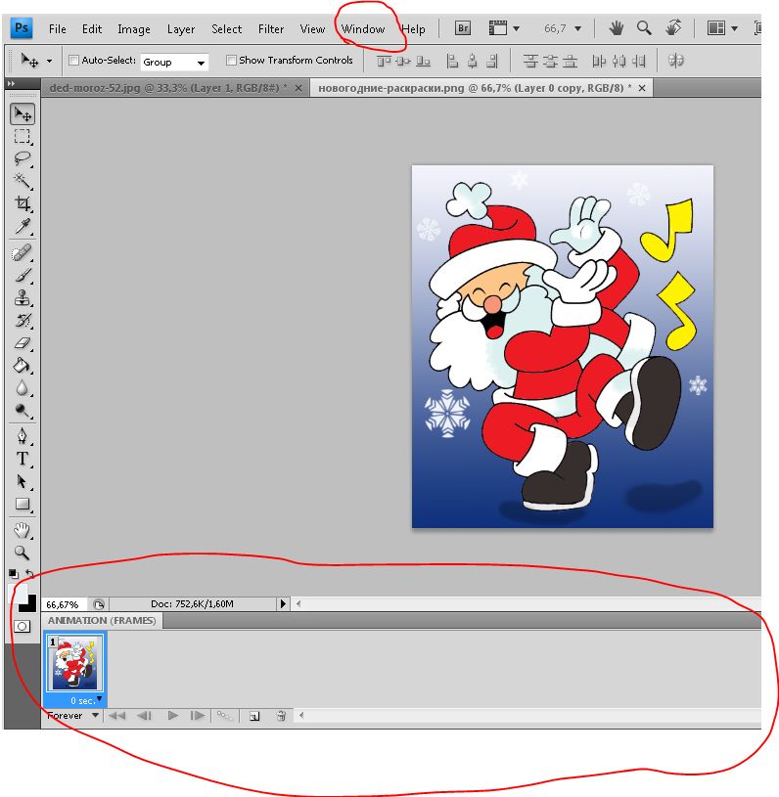The height and width of the screenshot is (797, 779).
Task: Delete the selected animation frame
Action: (x=281, y=716)
